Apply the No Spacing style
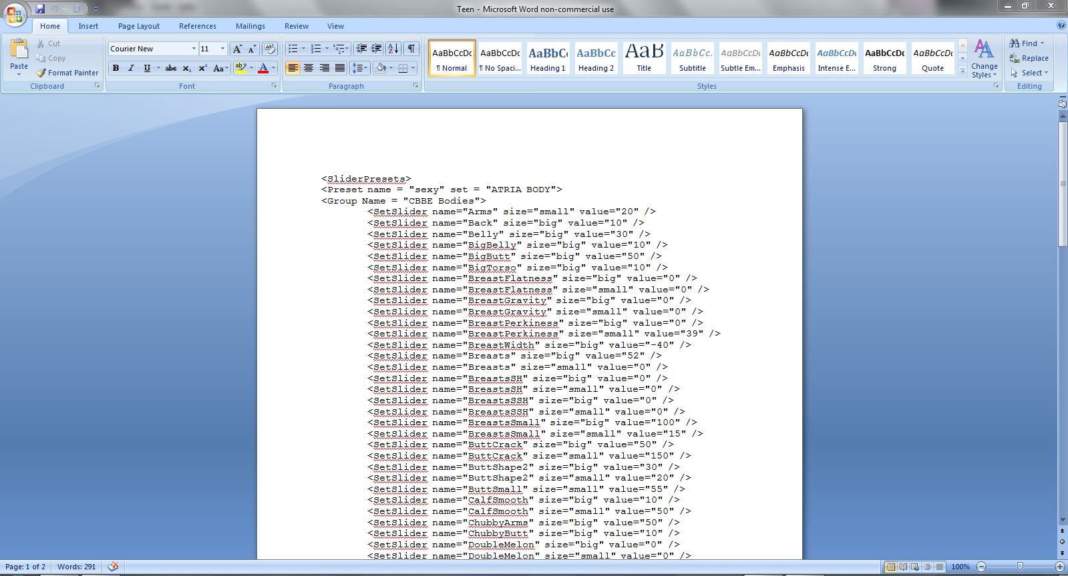This screenshot has width=1068, height=576. coord(500,58)
